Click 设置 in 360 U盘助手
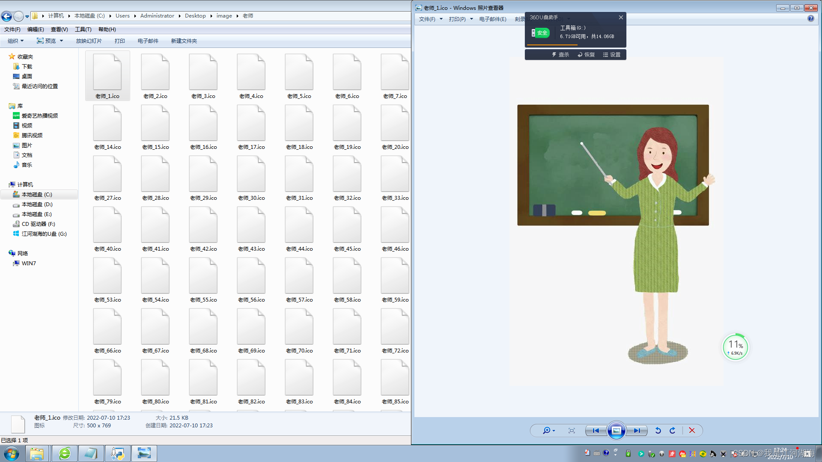 coord(612,55)
